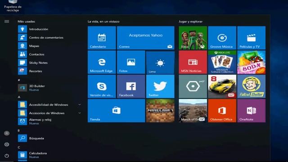Click the "Más usadas" heading
The height and width of the screenshot is (162, 288).
(26, 22)
